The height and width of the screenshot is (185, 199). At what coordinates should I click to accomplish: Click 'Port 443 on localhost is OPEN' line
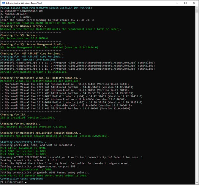23,148
